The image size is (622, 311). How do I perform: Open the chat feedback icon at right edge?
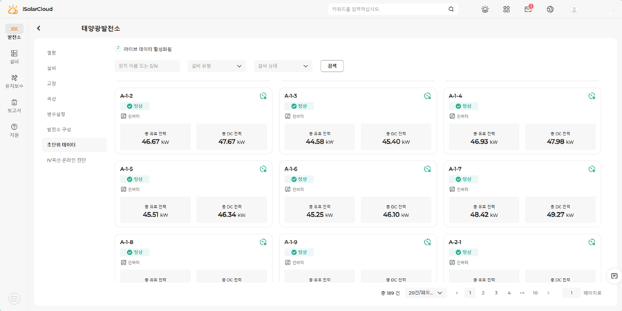614,276
